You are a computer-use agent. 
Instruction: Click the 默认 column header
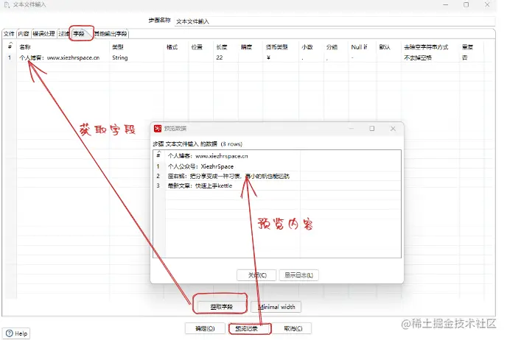coord(389,47)
